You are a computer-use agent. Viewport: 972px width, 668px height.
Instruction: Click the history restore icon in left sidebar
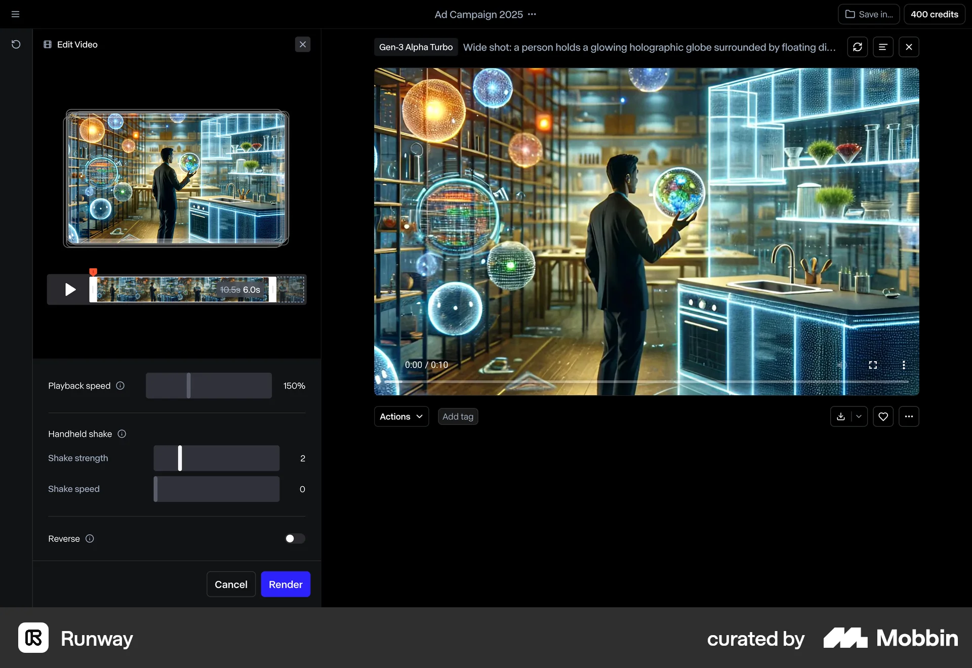click(x=16, y=45)
